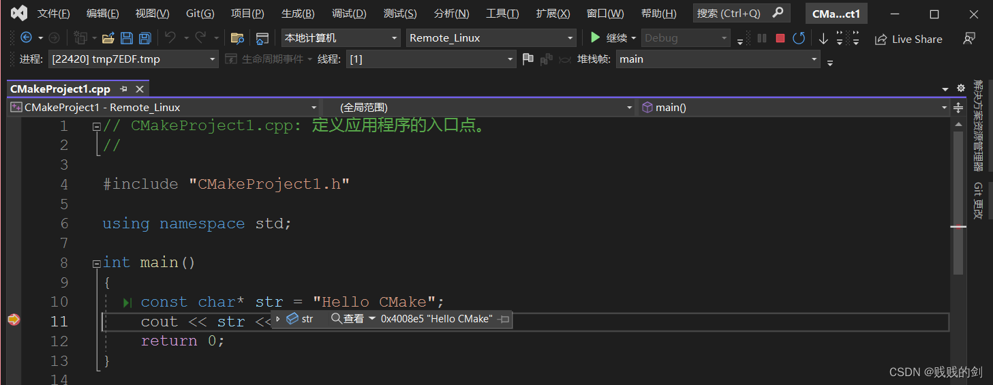Expand the str datatip triangle
The height and width of the screenshot is (385, 993).
[x=277, y=319]
